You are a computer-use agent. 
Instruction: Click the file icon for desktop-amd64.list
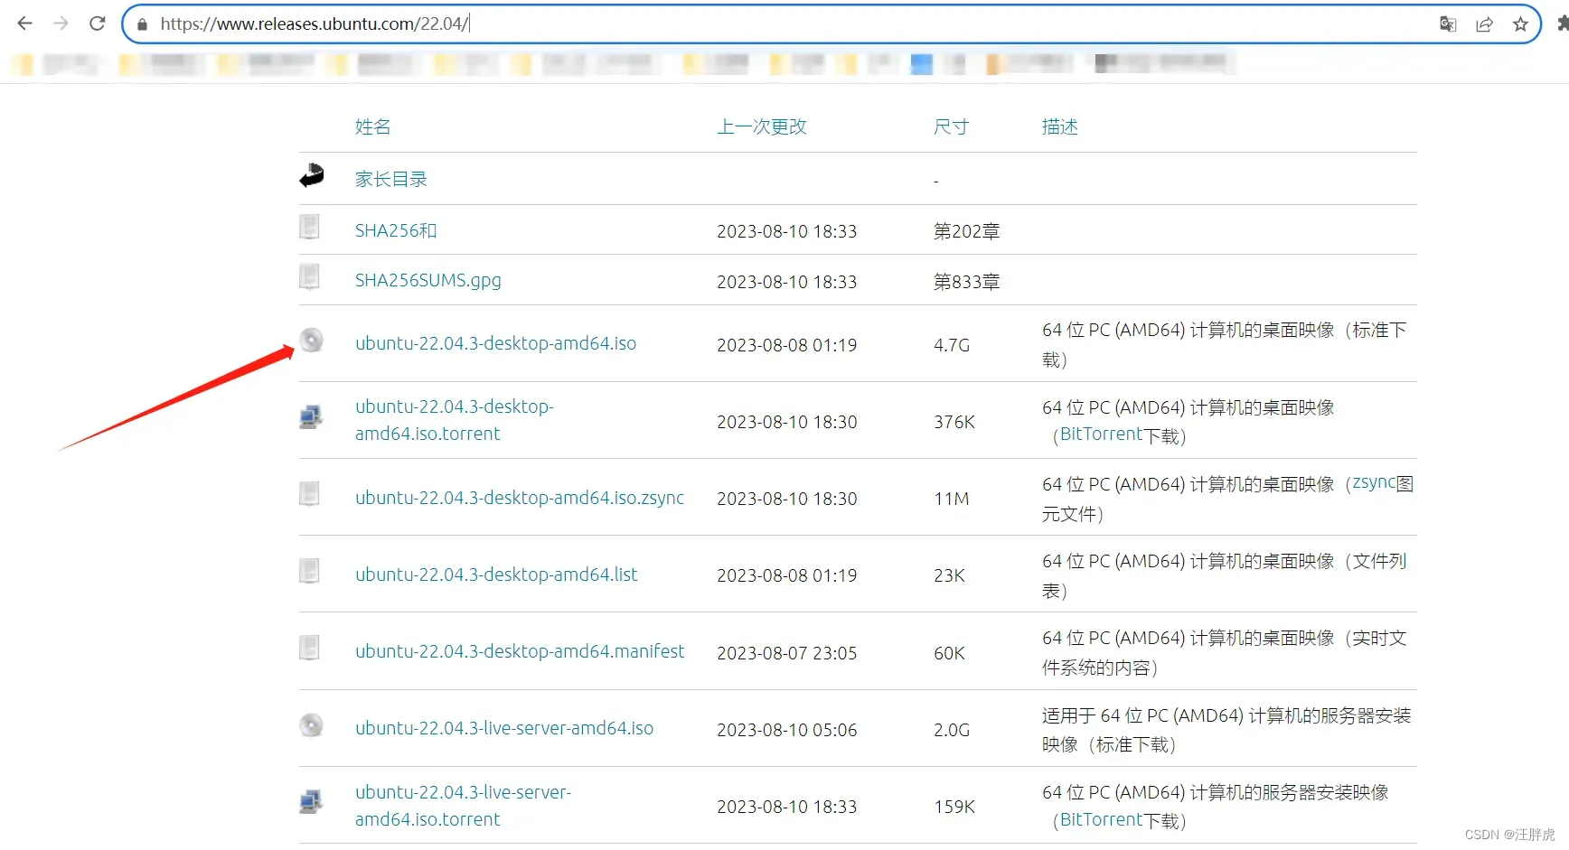pos(309,571)
